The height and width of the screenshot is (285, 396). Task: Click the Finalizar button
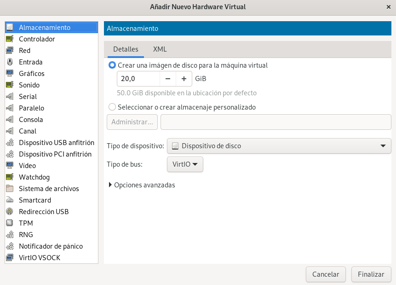pyautogui.click(x=371, y=274)
